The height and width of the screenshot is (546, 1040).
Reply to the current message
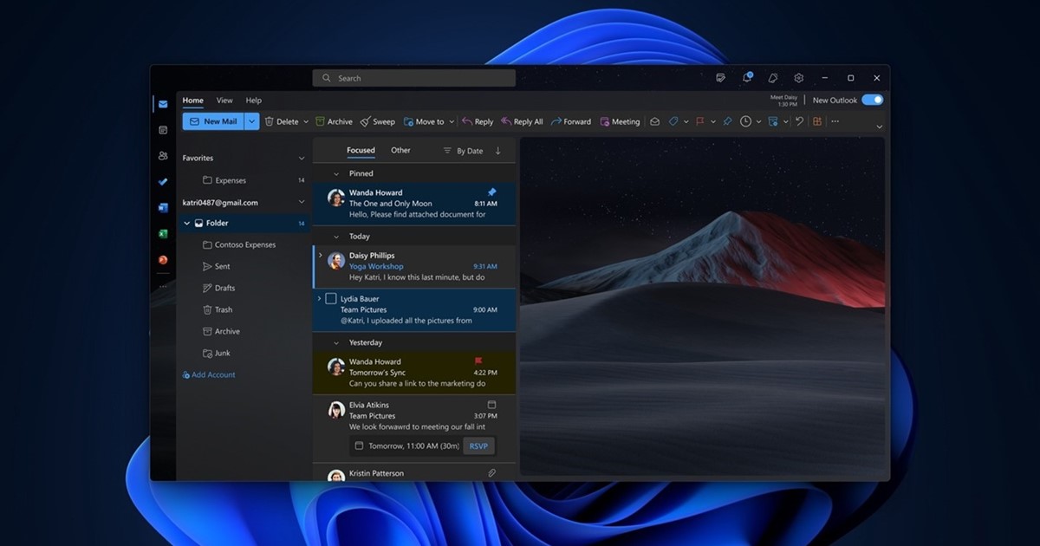point(478,121)
